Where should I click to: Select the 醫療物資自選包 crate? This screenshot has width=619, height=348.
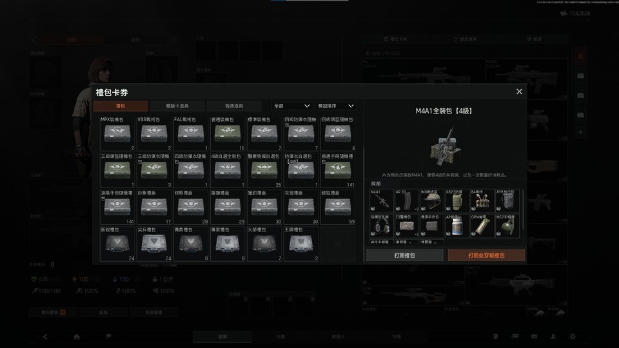click(264, 170)
